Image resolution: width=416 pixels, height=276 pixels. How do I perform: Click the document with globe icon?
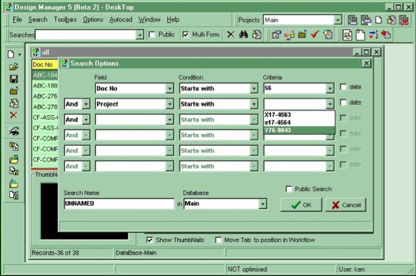click(x=328, y=34)
